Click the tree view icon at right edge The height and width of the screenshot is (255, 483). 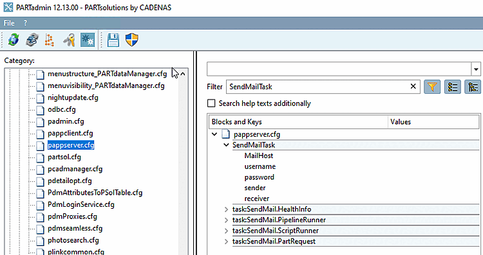tap(473, 87)
